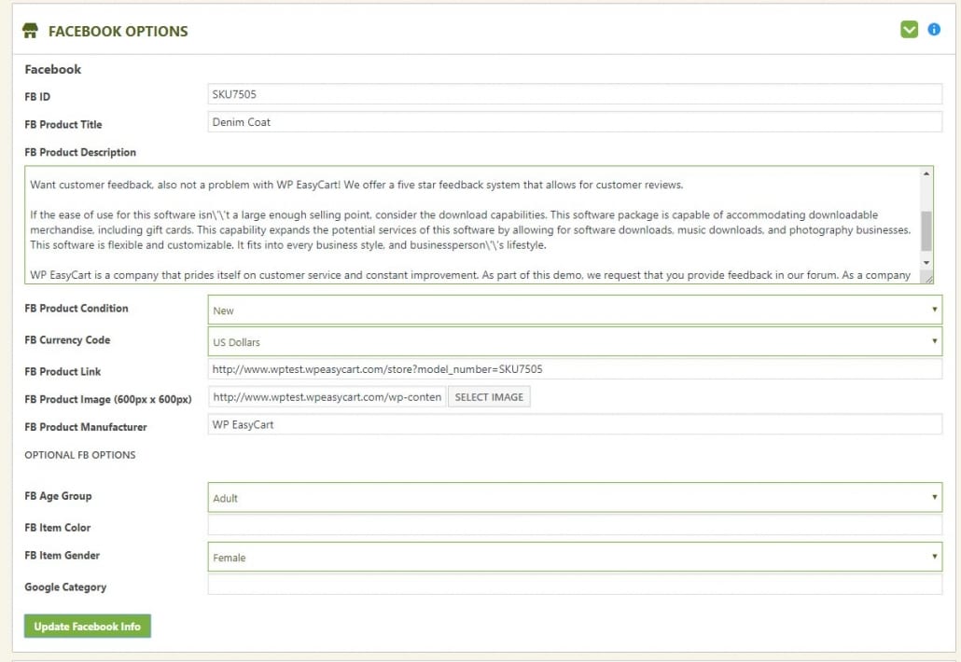Click the storefront icon beside Facebook Options
This screenshot has width=961, height=662.
pos(30,31)
